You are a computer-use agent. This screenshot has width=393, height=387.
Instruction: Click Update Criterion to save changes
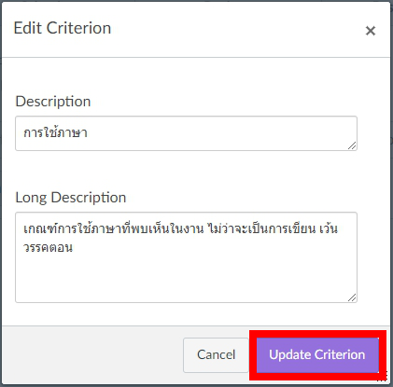click(317, 354)
